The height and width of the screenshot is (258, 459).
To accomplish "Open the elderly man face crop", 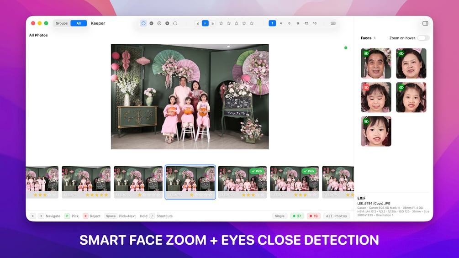I will [376, 63].
